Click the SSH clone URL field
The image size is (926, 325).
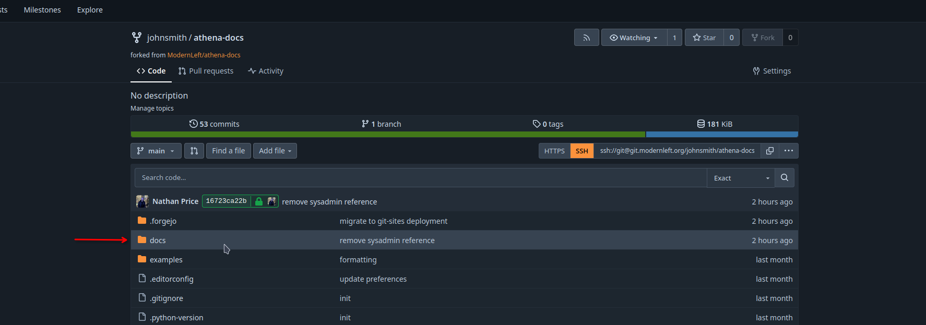pyautogui.click(x=677, y=151)
